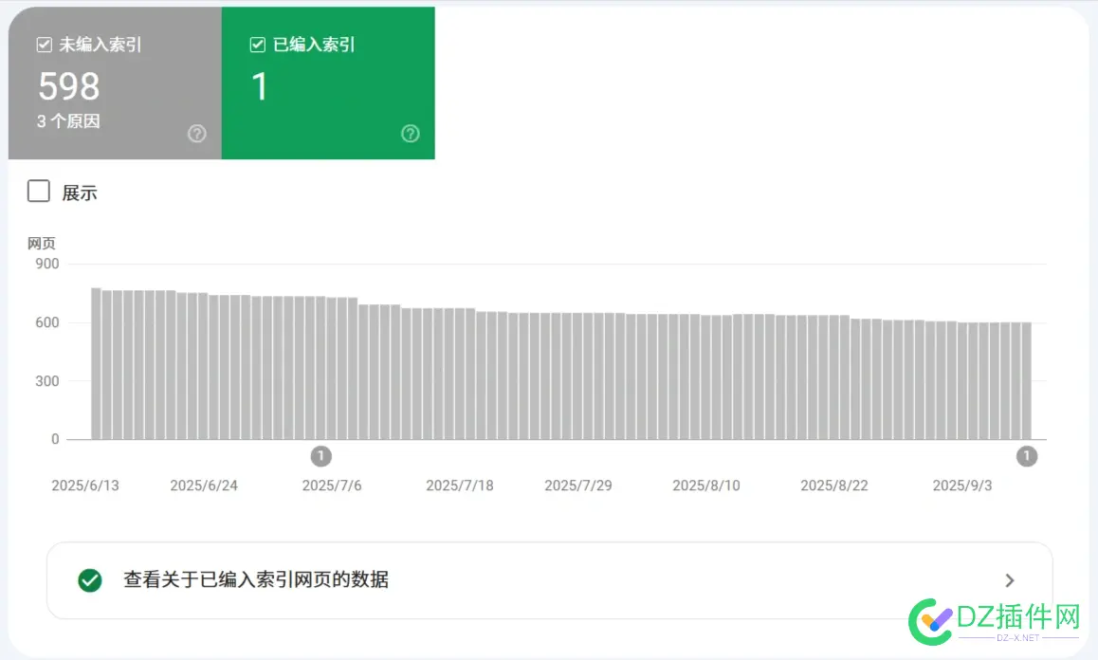Image resolution: width=1098 pixels, height=660 pixels.
Task: Expand 查看关于已编入索引网页的数据 with the chevron
Action: [x=1010, y=580]
